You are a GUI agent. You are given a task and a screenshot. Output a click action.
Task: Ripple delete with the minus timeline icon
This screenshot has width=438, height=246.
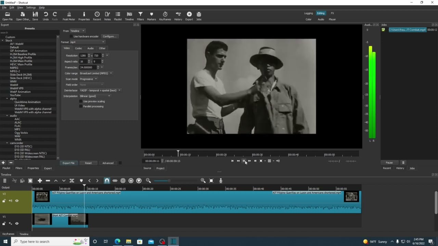(48, 180)
